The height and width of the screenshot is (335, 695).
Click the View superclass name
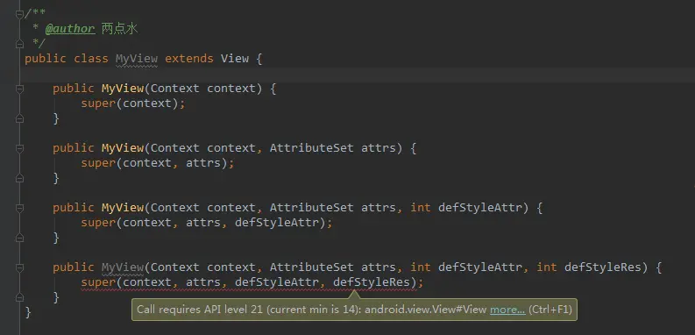235,59
